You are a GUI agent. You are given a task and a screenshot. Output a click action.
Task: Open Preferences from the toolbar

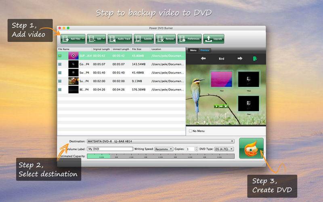point(189,39)
